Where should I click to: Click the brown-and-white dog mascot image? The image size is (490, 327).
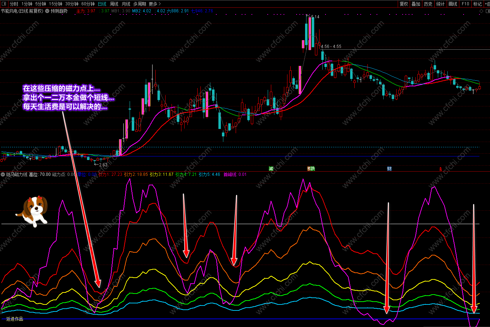tap(32, 211)
